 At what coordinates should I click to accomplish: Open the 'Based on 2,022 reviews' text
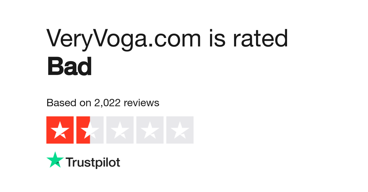pyautogui.click(x=103, y=103)
